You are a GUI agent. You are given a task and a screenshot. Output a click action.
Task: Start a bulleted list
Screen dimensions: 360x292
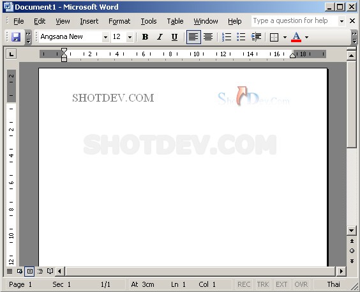(x=241, y=37)
